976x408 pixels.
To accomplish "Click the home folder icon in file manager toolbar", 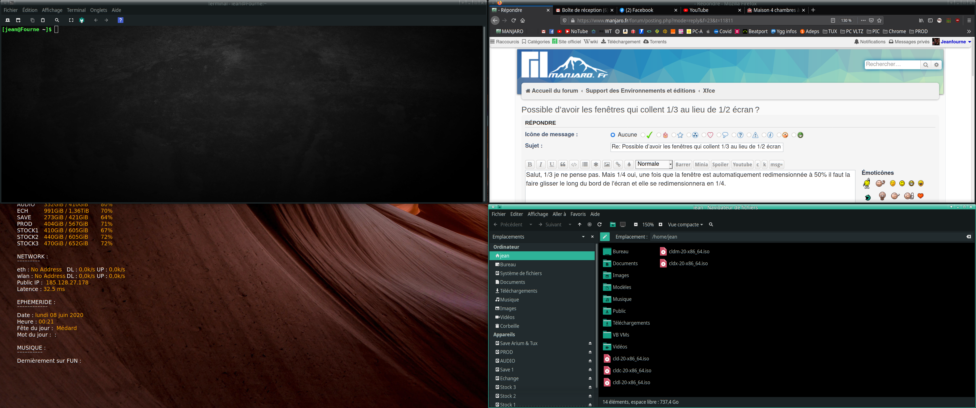I will [612, 225].
